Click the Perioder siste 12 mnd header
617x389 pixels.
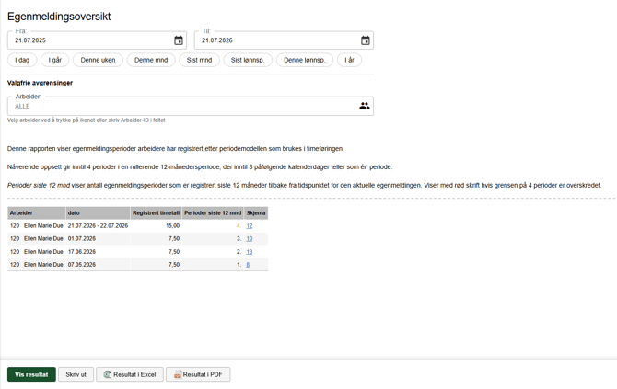(213, 213)
